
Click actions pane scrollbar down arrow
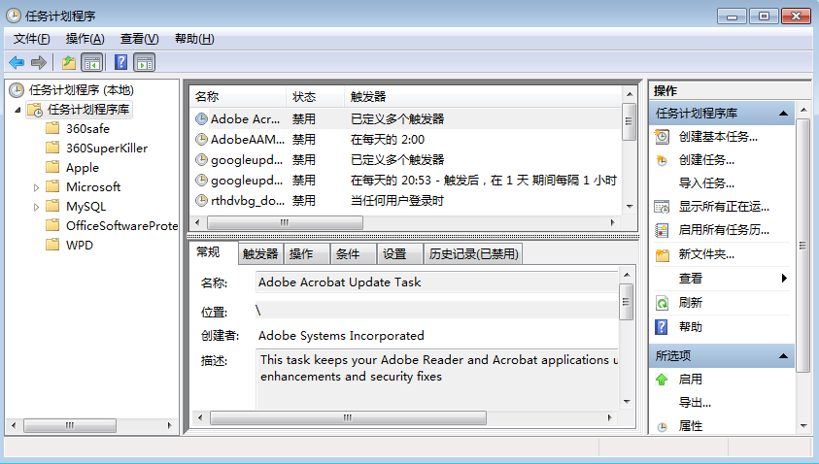point(803,426)
